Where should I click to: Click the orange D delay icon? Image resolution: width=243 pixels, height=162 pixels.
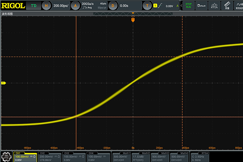click(113, 6)
